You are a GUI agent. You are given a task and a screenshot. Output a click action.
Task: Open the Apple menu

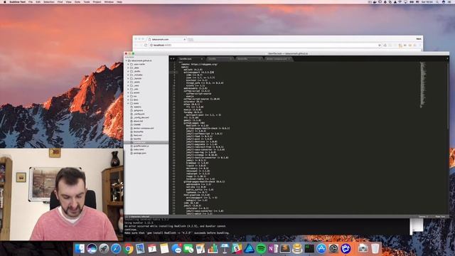click(5, 1)
